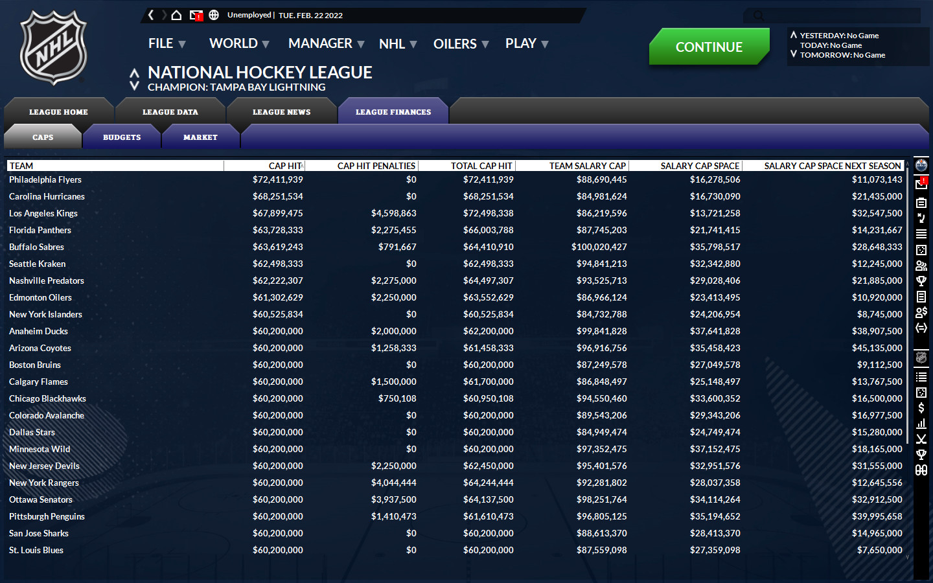The height and width of the screenshot is (583, 933).
Task: Expand the MANAGER dropdown menu
Action: [326, 44]
